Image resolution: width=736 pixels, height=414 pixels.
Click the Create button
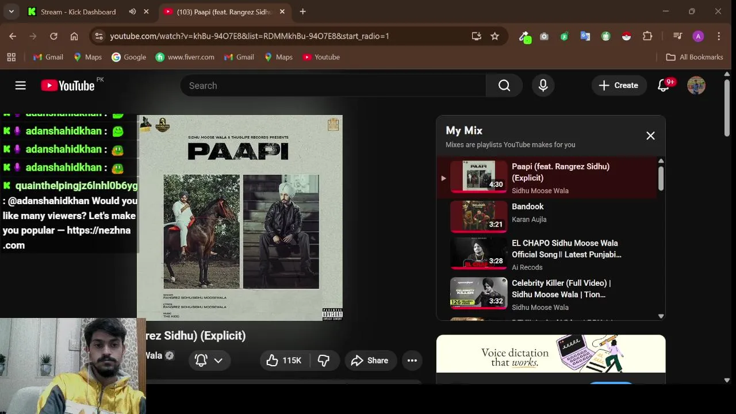pyautogui.click(x=619, y=86)
